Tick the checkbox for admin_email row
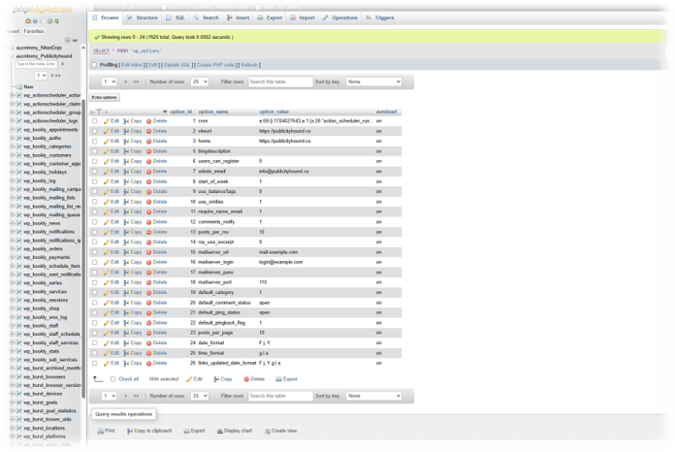This screenshot has height=452, width=675. [x=95, y=172]
